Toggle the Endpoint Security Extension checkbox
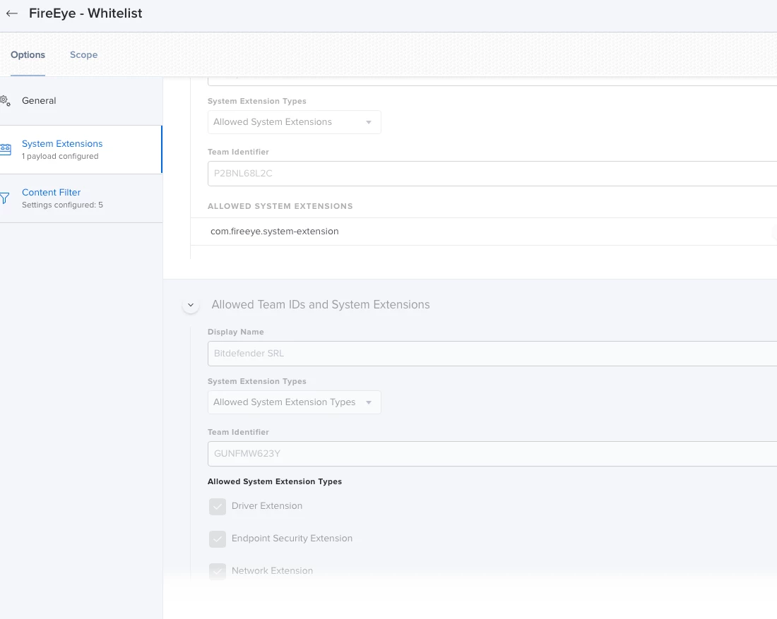Viewport: 777px width, 619px height. tap(218, 539)
